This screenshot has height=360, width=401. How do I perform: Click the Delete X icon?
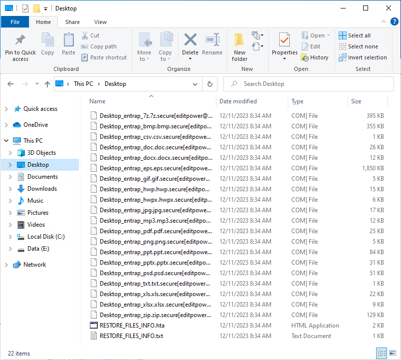click(x=190, y=40)
